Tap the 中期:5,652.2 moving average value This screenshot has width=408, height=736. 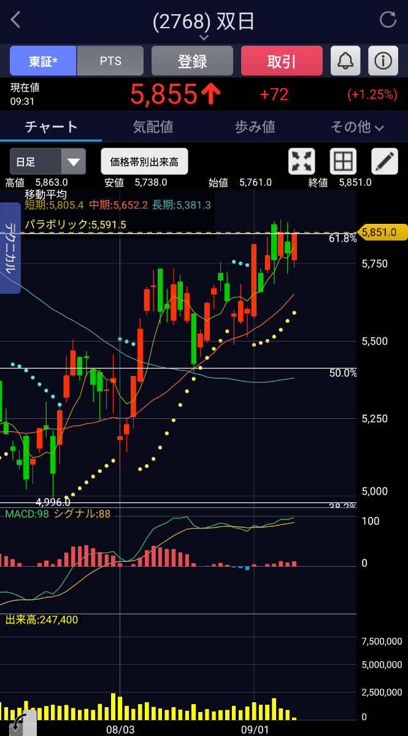pos(118,205)
